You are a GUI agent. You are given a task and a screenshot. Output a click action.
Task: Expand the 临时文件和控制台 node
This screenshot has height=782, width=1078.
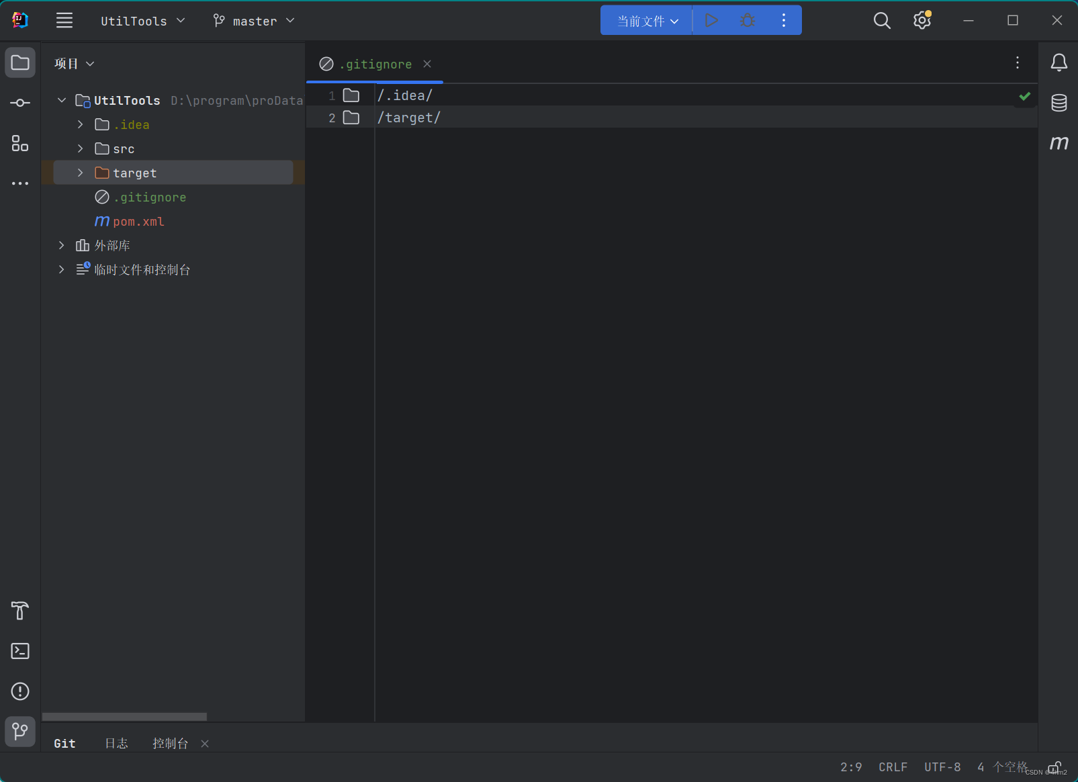62,269
